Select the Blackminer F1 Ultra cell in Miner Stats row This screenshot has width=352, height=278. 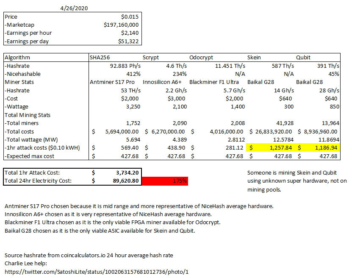click(x=215, y=82)
